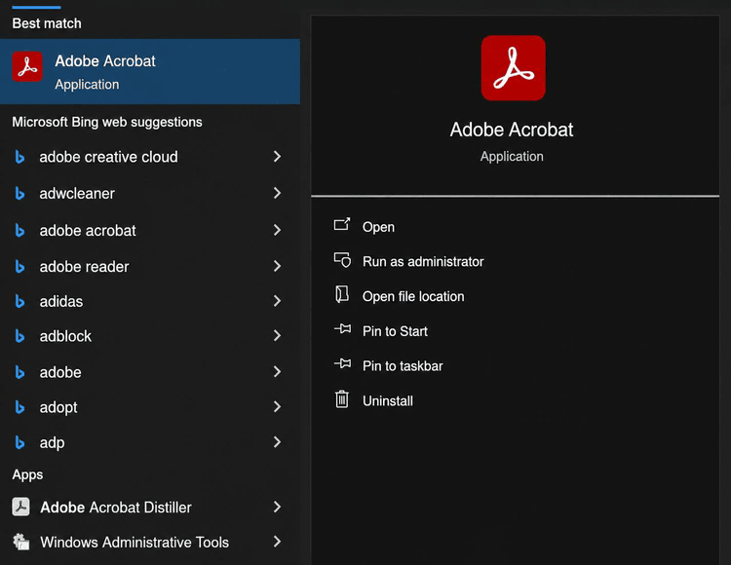Choose Pin to taskbar
Viewport: 731px width, 565px height.
(403, 366)
